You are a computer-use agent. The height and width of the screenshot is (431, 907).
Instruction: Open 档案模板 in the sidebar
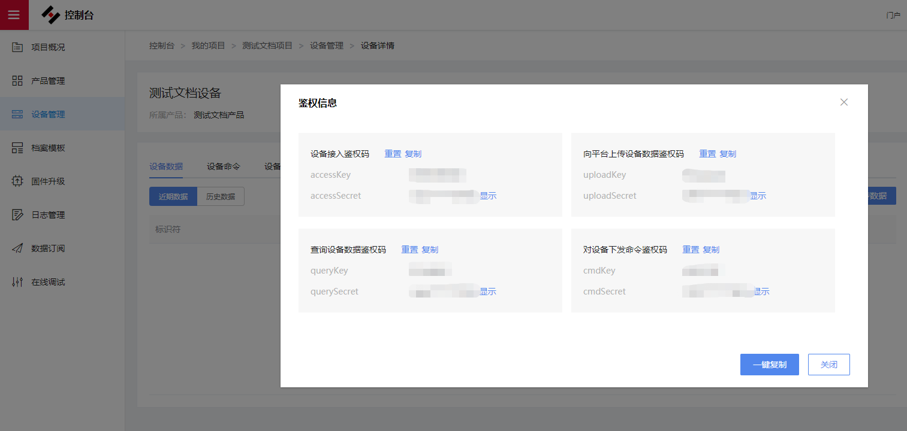[x=48, y=148]
